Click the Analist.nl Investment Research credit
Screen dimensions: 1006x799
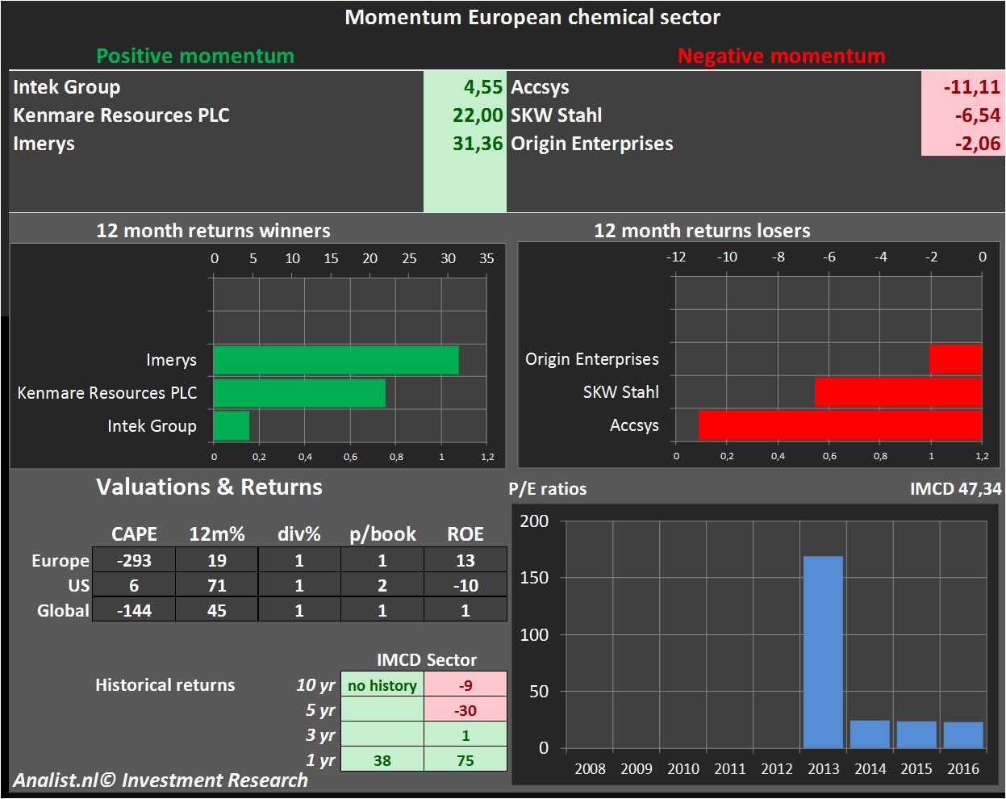coord(161,780)
